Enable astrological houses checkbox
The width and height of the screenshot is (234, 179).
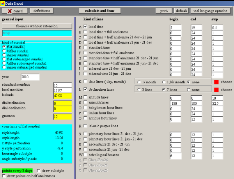click(x=85, y=154)
